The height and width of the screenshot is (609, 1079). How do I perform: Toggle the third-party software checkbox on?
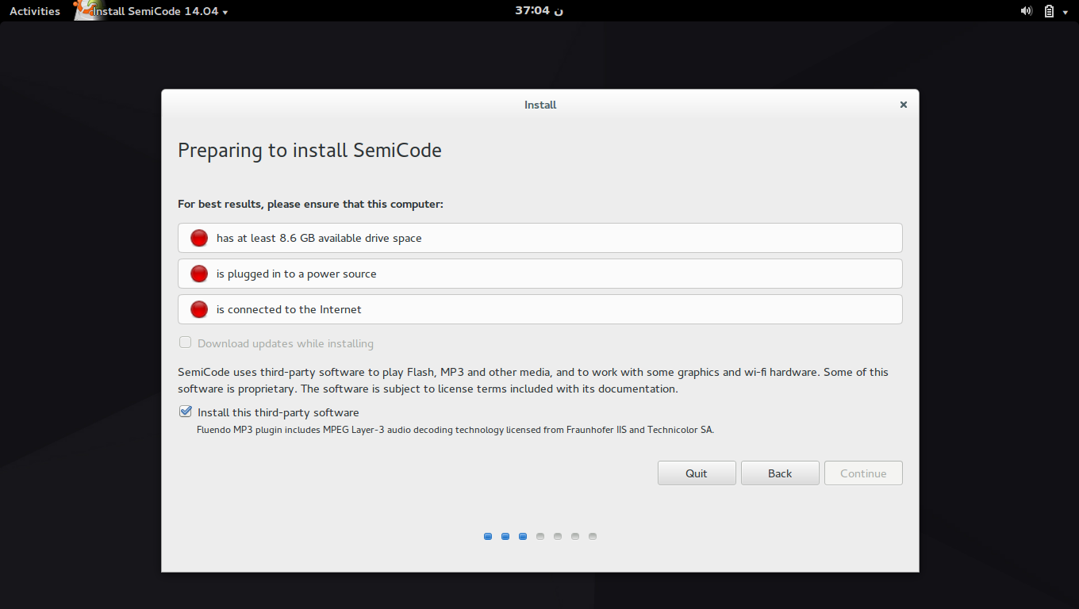pos(185,411)
